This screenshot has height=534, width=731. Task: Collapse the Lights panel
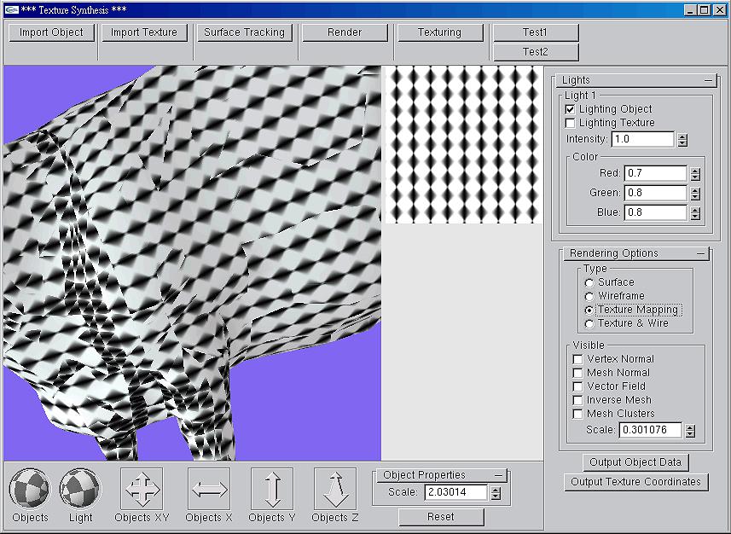(710, 79)
